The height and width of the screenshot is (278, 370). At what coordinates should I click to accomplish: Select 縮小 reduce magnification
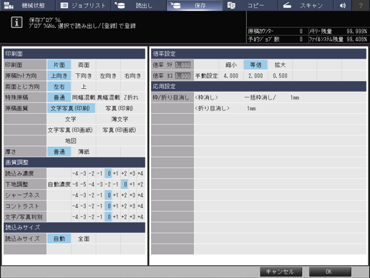pos(231,64)
